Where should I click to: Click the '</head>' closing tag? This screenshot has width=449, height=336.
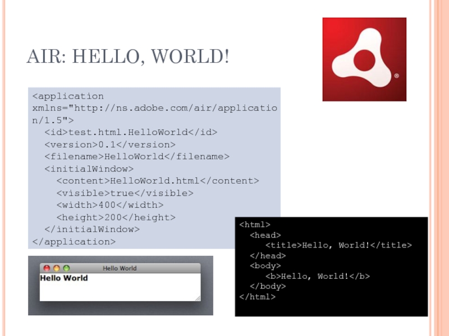point(268,255)
